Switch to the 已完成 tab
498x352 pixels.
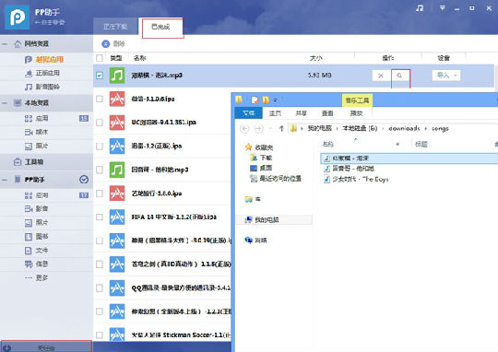coord(161,27)
